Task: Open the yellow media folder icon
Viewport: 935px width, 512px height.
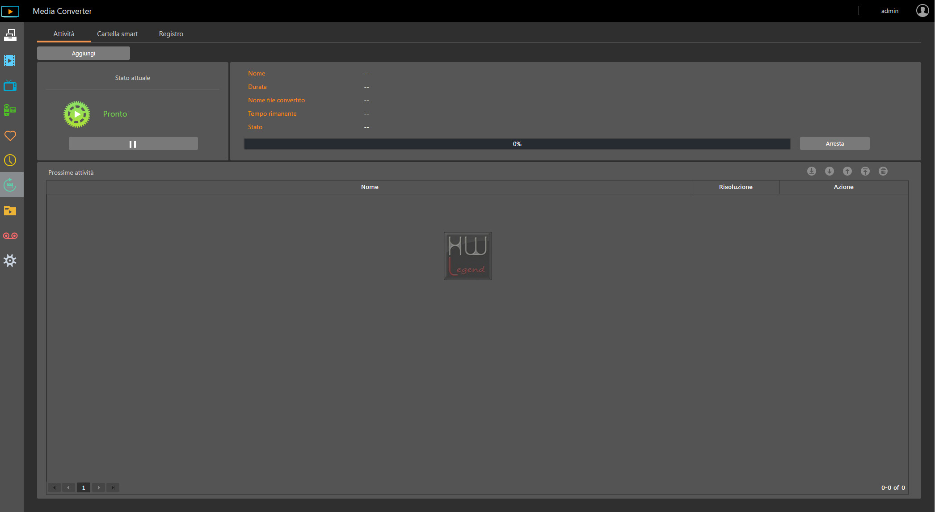Action: [x=10, y=210]
